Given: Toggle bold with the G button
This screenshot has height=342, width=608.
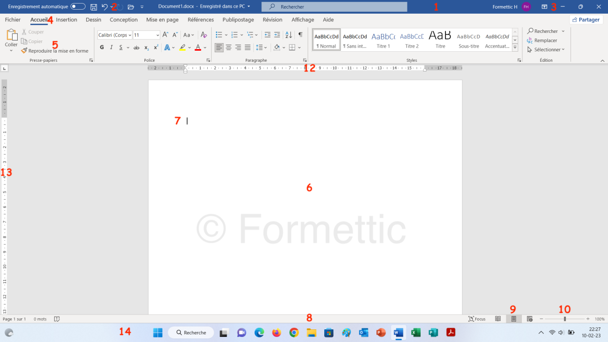Looking at the screenshot, I should point(102,48).
